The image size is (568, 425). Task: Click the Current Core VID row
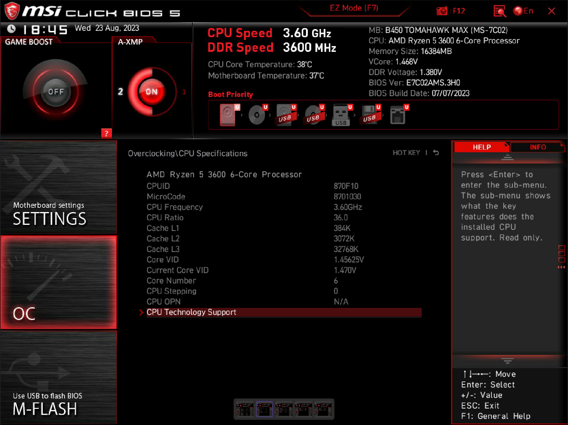pyautogui.click(x=284, y=270)
